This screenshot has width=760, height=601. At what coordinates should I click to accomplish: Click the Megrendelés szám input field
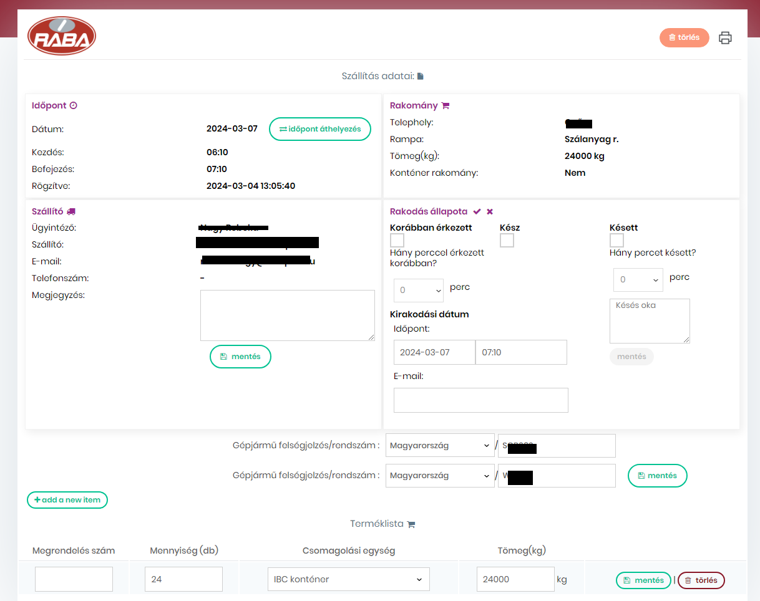click(74, 579)
